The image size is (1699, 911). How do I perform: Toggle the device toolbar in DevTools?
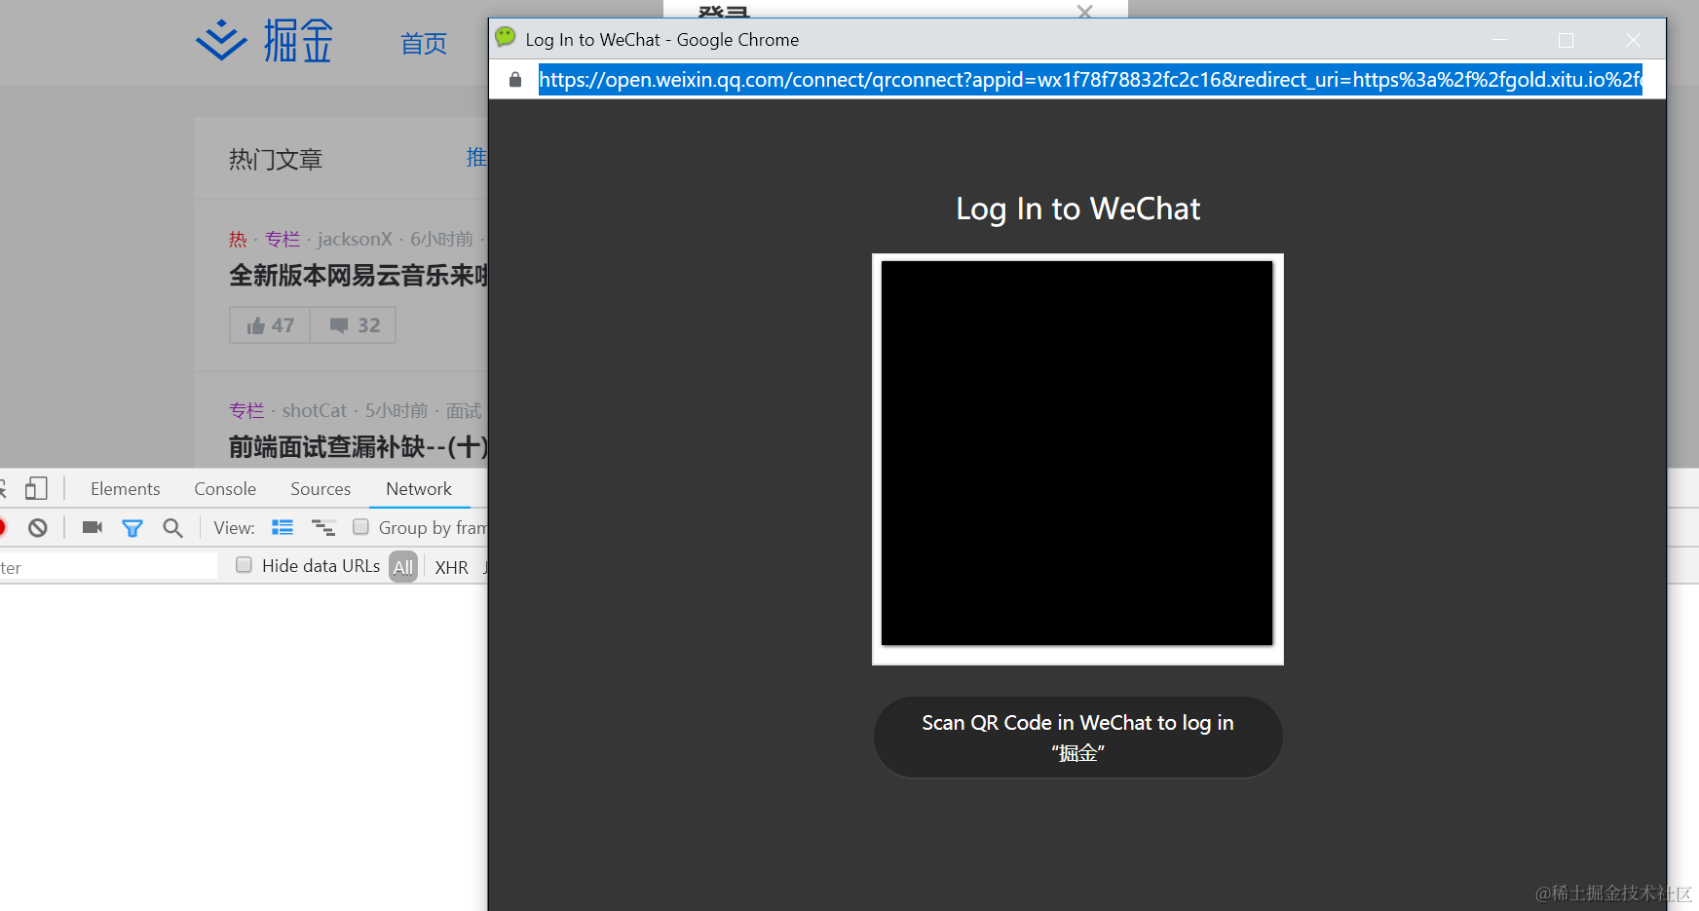(36, 488)
